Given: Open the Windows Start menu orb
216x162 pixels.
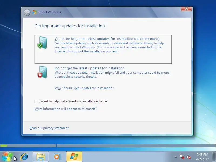Looking at the screenshot, I should [7, 157].
